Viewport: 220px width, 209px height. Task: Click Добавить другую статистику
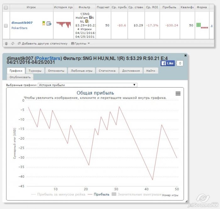coord(43,44)
